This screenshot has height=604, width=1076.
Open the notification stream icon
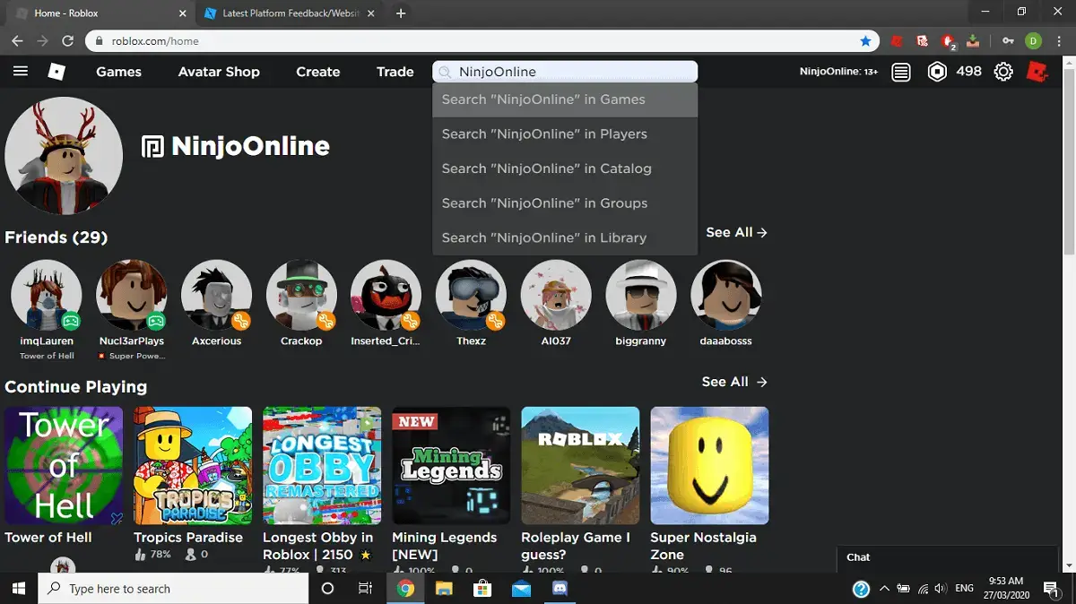(x=901, y=73)
